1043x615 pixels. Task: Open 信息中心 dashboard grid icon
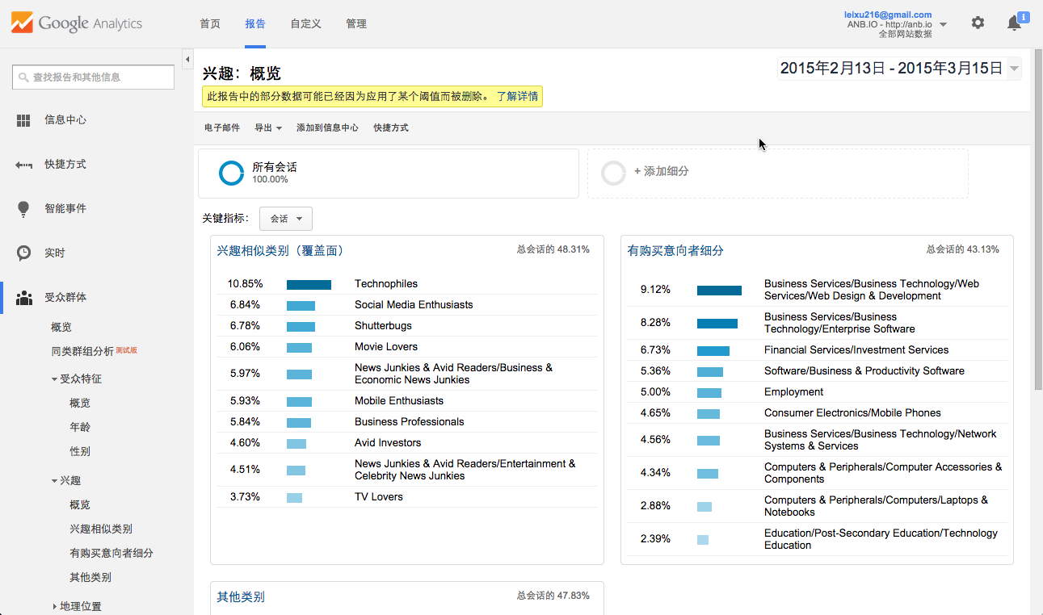[24, 120]
